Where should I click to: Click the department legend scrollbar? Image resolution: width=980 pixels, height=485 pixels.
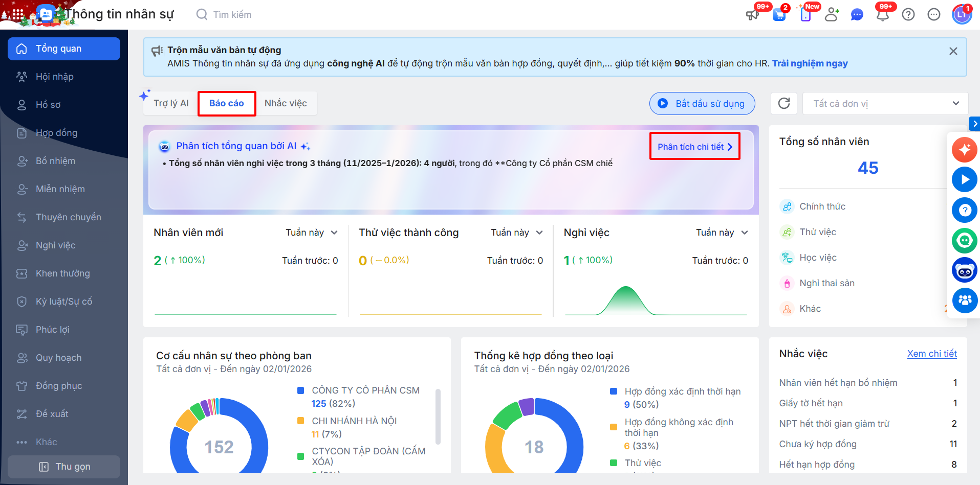438,417
